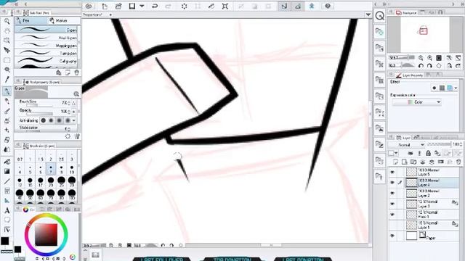Select the Fill bucket tool
The width and height of the screenshot is (465, 261).
tap(7, 162)
